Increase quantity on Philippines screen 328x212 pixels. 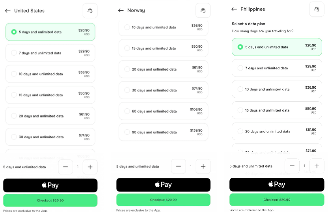(x=317, y=166)
